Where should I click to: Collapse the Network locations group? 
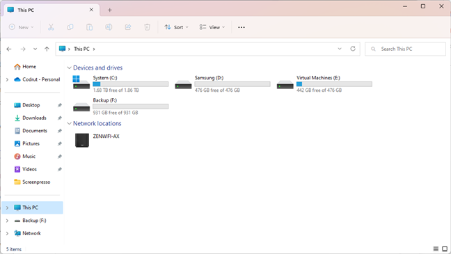click(69, 124)
